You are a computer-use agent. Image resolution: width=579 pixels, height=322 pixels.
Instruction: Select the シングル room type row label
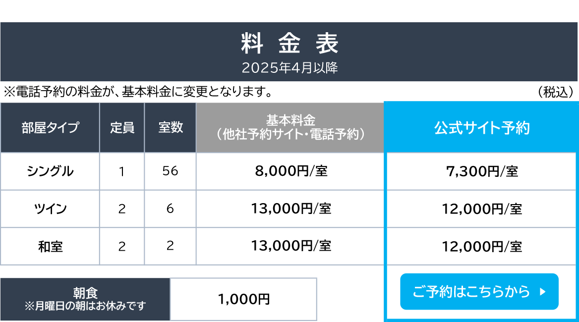coord(50,171)
